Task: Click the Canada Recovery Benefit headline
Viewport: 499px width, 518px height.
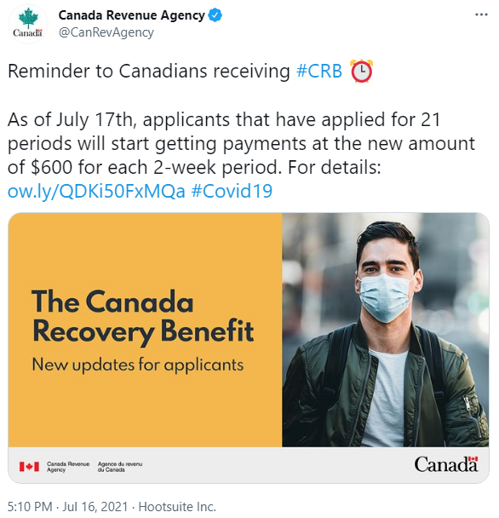Action: (143, 316)
